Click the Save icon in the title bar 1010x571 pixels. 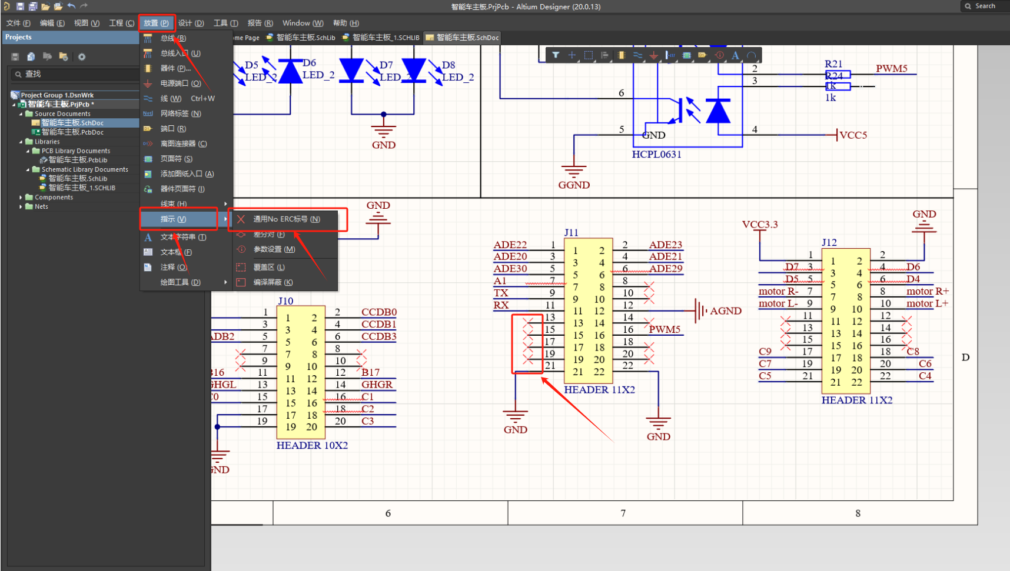click(20, 6)
